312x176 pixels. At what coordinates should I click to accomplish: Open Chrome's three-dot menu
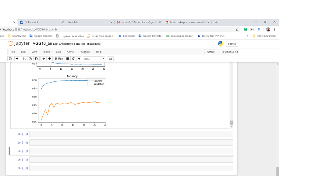point(275,30)
